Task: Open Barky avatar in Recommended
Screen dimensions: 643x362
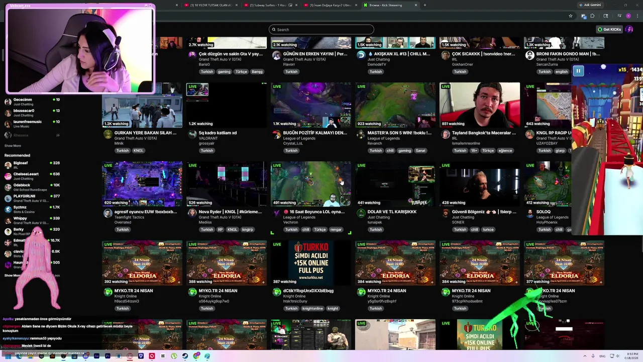Action: (8, 231)
